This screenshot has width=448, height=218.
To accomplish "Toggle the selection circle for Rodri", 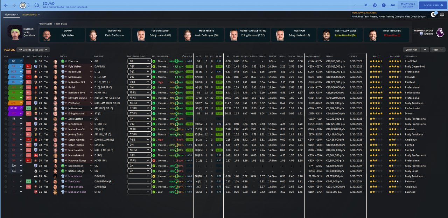I will tap(6, 87).
